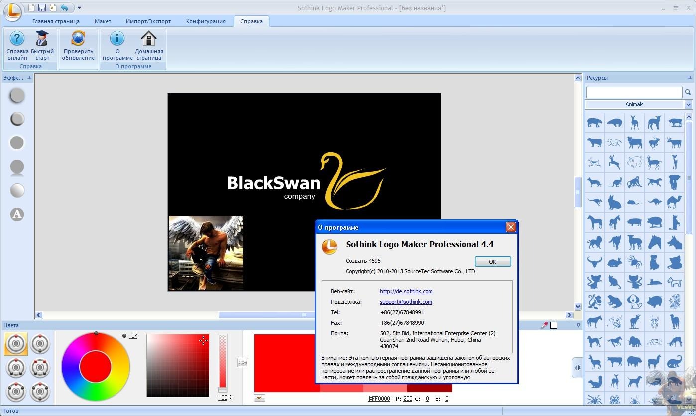696x416 pixels.
Task: Click the Logo Maker application orb button
Action: [12, 11]
